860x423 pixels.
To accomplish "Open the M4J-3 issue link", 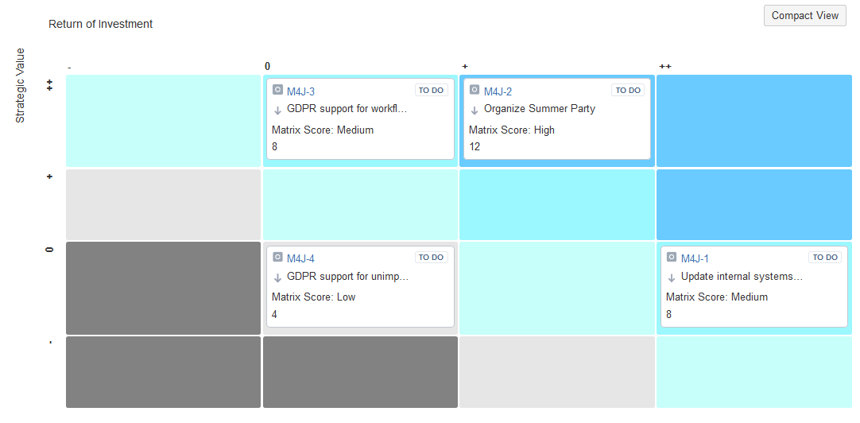I will pyautogui.click(x=300, y=91).
